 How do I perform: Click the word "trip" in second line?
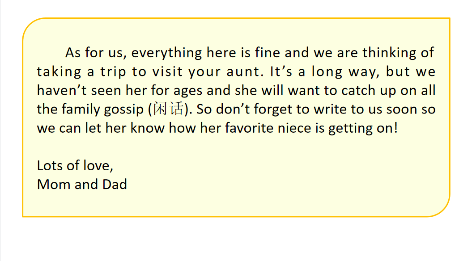point(114,72)
